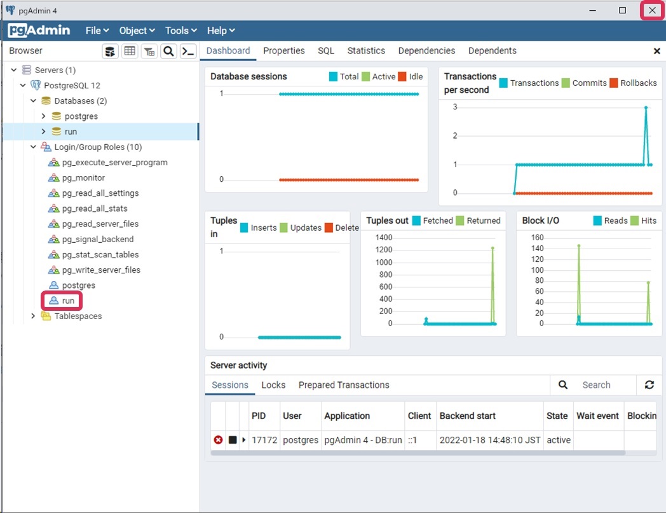The height and width of the screenshot is (513, 666).
Task: Show the Locks tab in Server activity
Action: (x=273, y=385)
